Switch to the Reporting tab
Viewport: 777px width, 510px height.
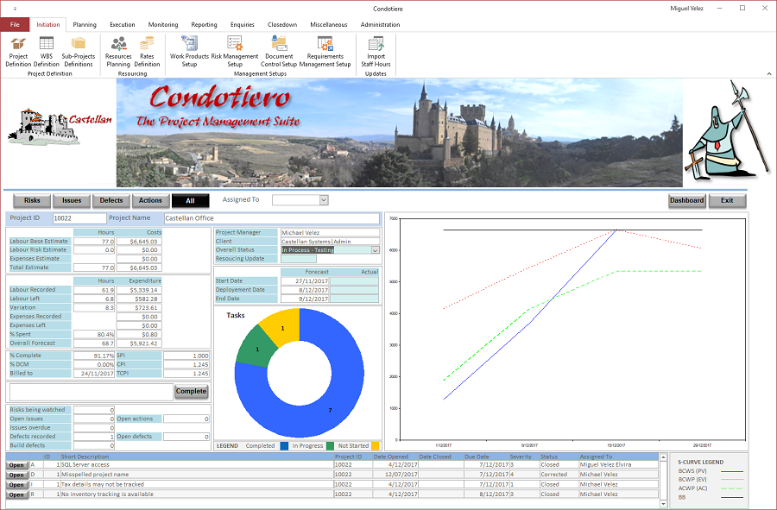(204, 24)
